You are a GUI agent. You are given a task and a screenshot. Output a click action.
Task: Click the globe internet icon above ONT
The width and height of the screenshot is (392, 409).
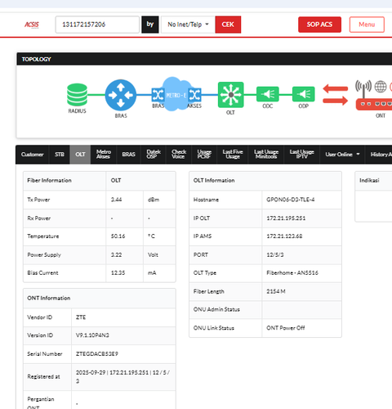click(x=381, y=87)
